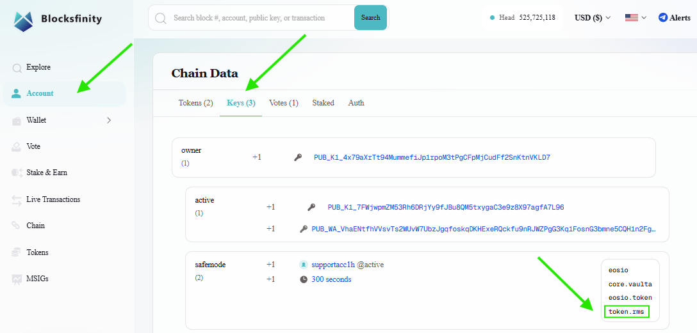Click the MSIGs sidebar icon
The image size is (697, 333).
[17, 279]
